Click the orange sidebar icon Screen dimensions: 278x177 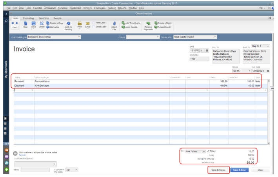tap(7, 150)
